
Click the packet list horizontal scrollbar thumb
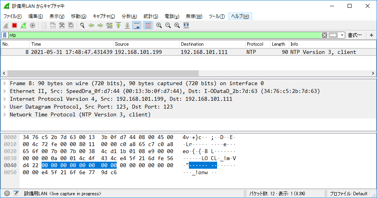point(103,73)
